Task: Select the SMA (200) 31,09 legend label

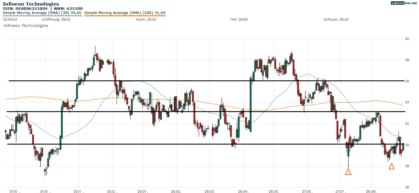Action: [x=125, y=13]
